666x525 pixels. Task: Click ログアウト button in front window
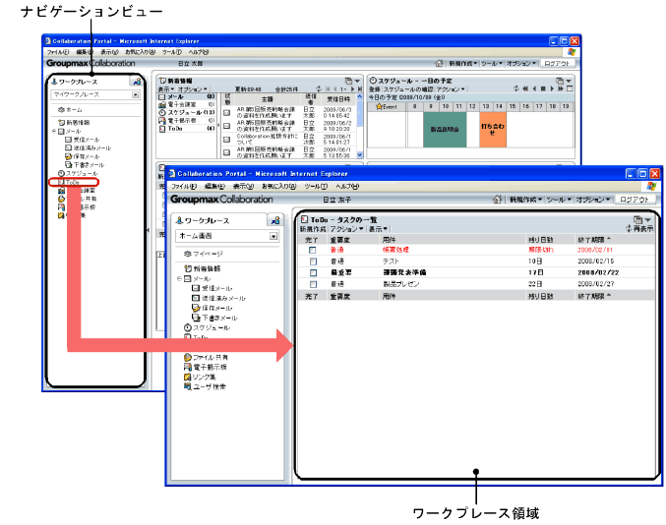635,200
